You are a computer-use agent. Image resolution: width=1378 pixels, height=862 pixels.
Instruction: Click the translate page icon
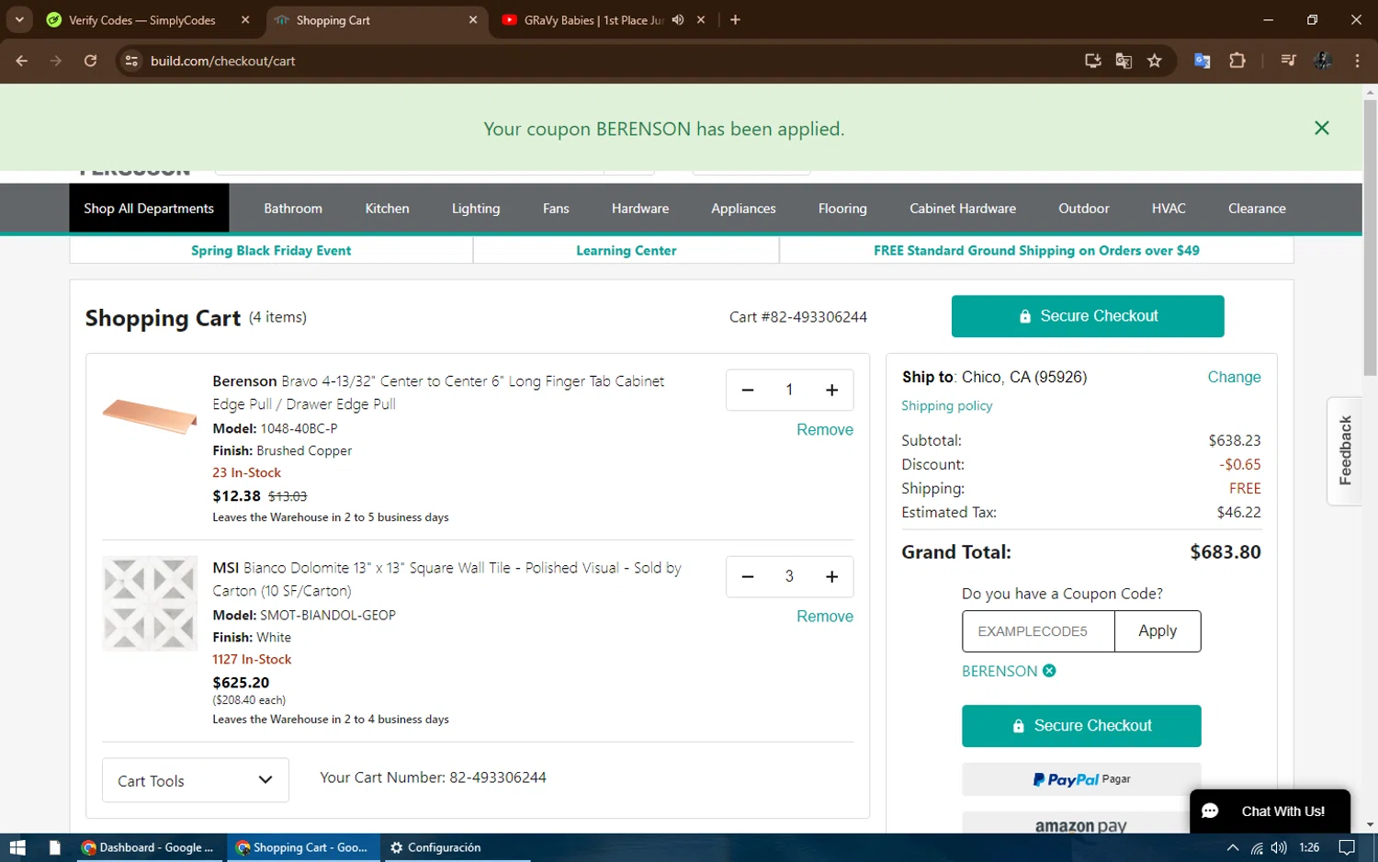[x=1124, y=61]
